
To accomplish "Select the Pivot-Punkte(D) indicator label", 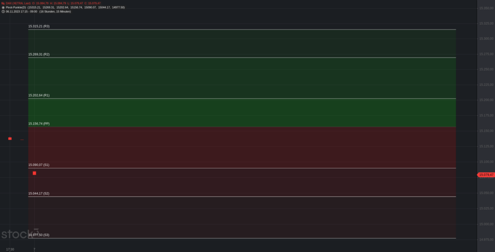I will point(16,7).
